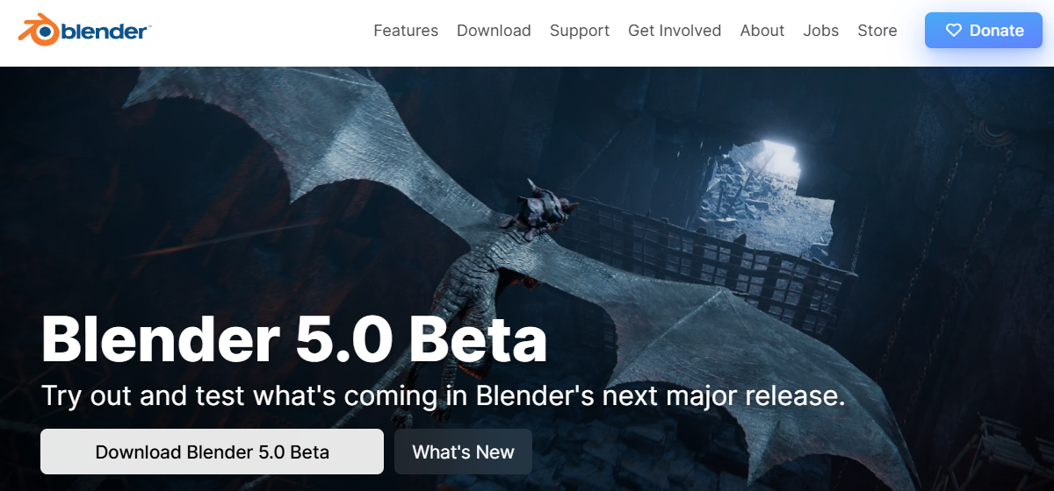Image resolution: width=1054 pixels, height=491 pixels.
Task: Select About in the navigation bar
Action: (x=762, y=31)
